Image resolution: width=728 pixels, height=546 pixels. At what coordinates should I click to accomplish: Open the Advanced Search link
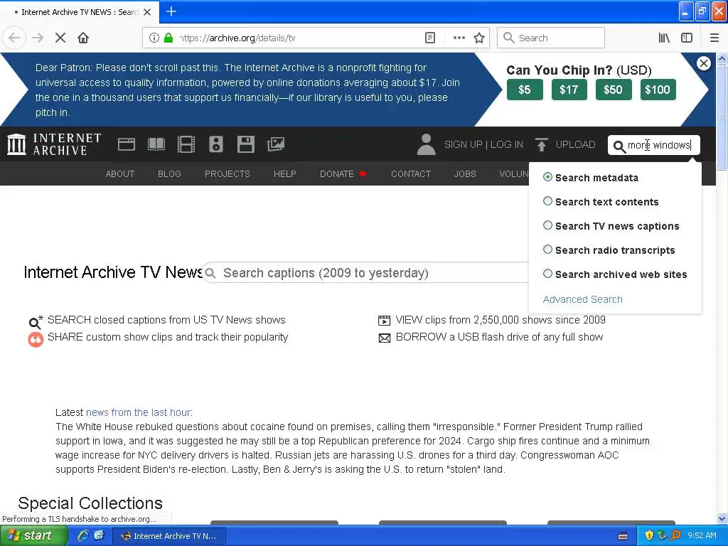point(583,299)
